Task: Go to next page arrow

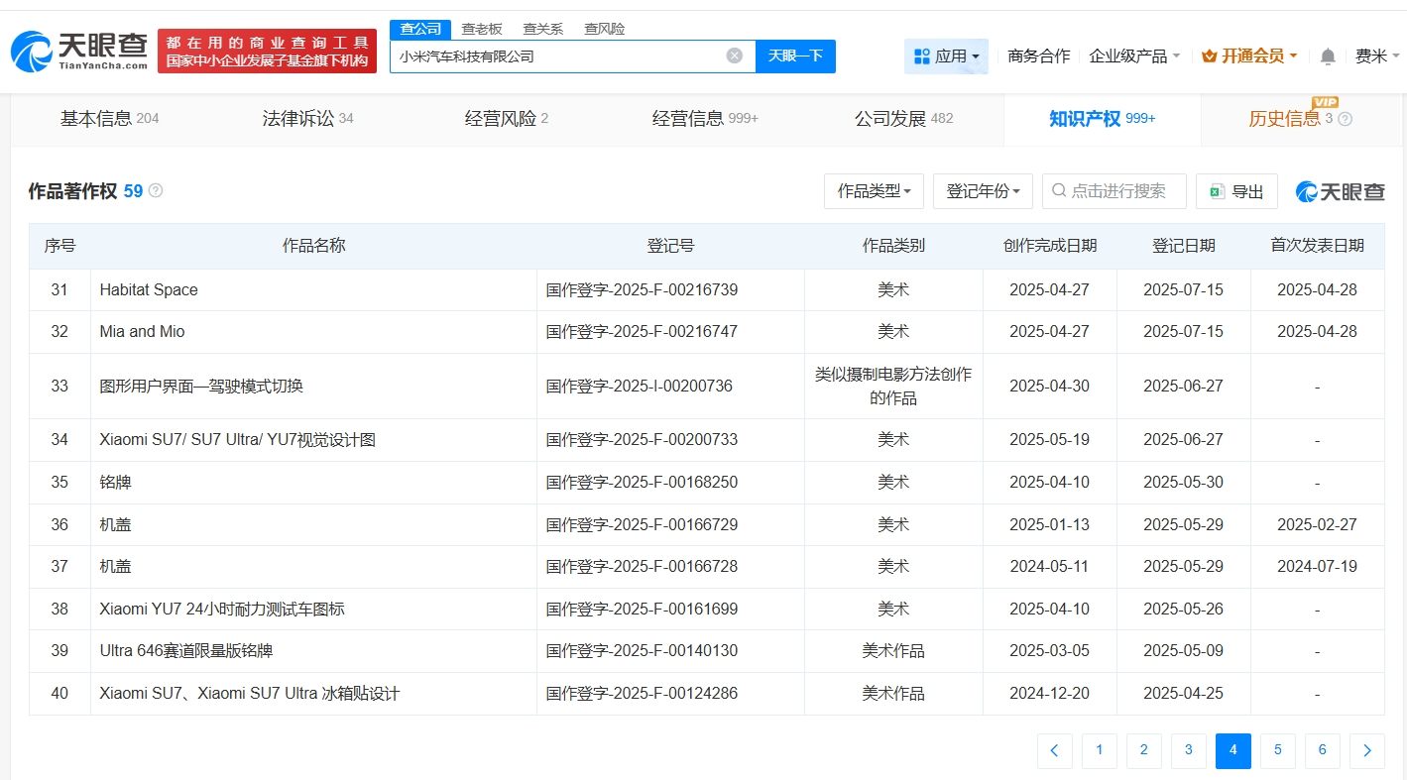Action: [1366, 750]
